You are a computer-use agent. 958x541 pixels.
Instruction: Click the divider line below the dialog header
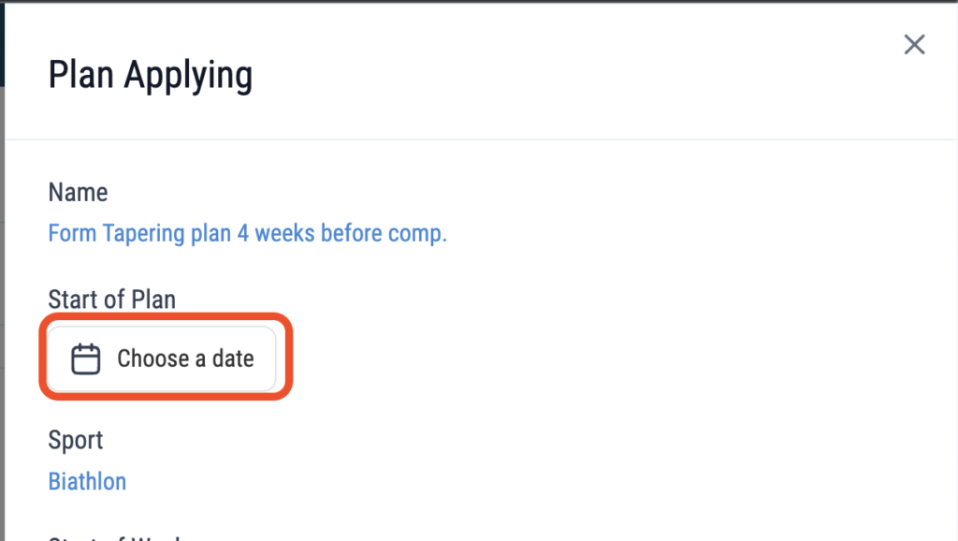481,139
